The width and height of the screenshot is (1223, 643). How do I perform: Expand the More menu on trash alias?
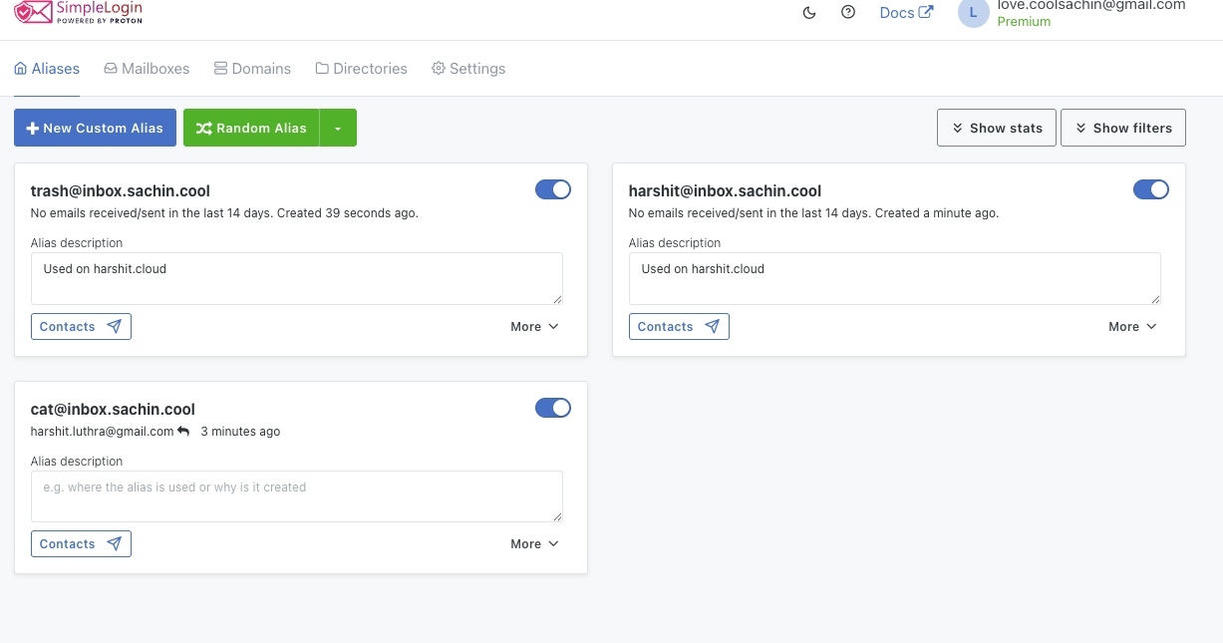[x=534, y=326]
